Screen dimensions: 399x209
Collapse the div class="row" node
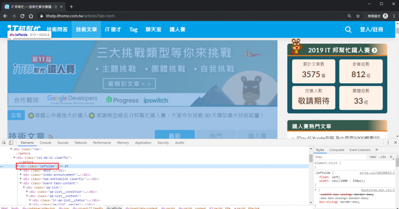pyautogui.click(x=11, y=149)
